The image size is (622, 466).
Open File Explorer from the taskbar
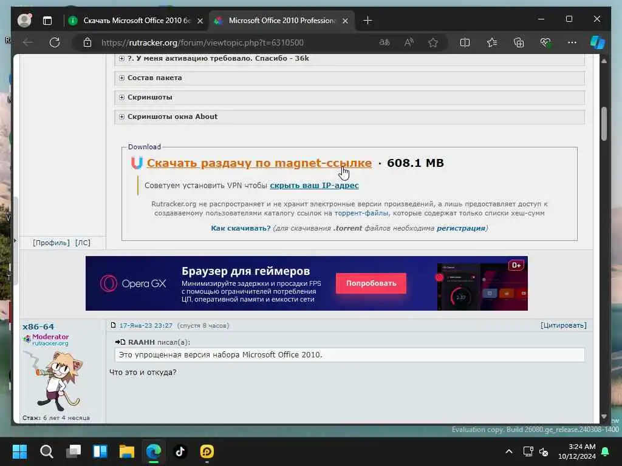coord(127,451)
